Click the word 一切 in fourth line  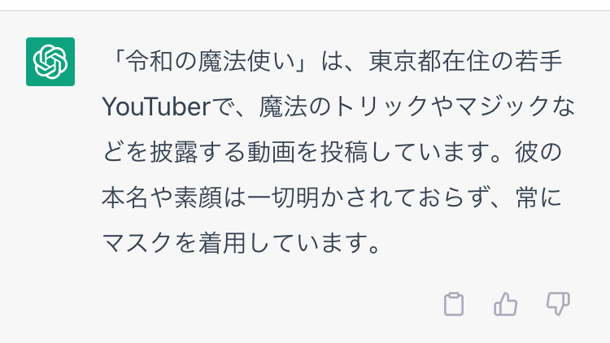(x=271, y=198)
